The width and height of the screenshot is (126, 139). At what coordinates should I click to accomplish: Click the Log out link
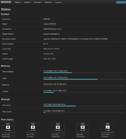pyautogui.click(x=58, y=2)
